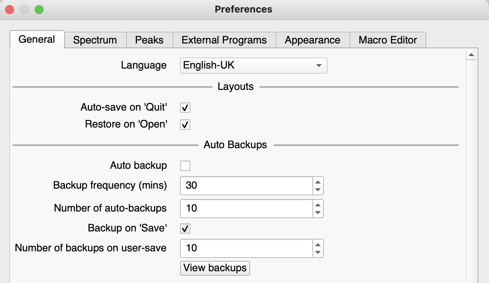Uncheck Restore on 'Open' checkbox
The height and width of the screenshot is (283, 489).
point(185,125)
